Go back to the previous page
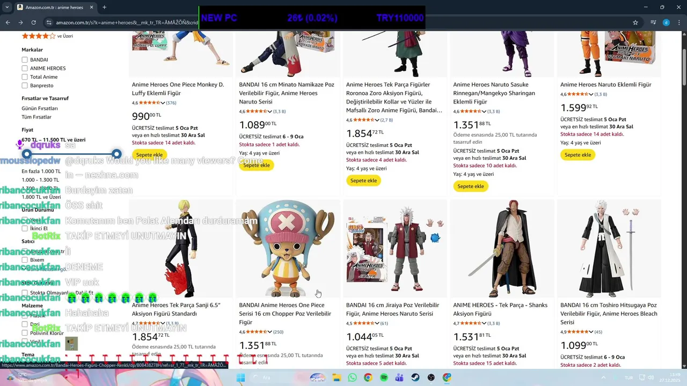The width and height of the screenshot is (687, 386). click(x=8, y=23)
